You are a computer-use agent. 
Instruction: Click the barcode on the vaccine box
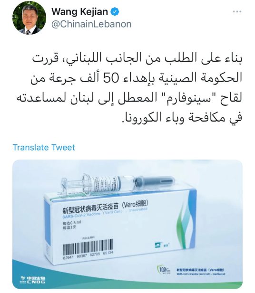(88, 247)
